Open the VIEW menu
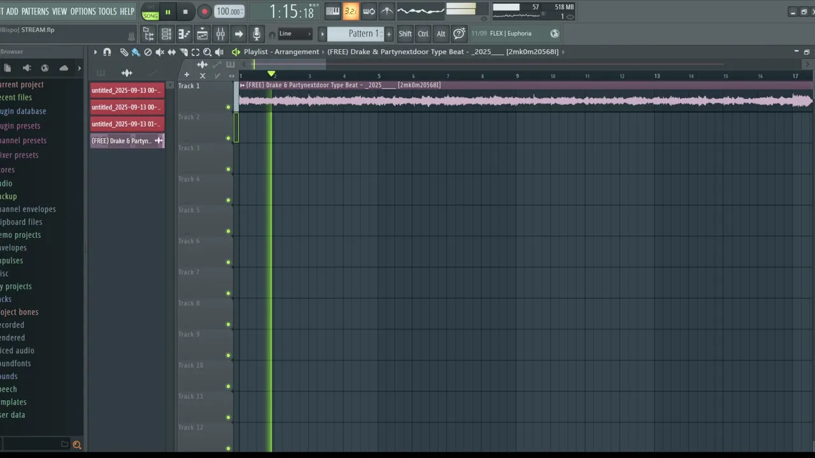Viewport: 815px width, 458px height. tap(59, 11)
